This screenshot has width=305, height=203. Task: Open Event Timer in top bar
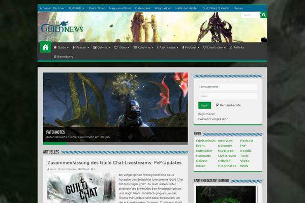97,8
